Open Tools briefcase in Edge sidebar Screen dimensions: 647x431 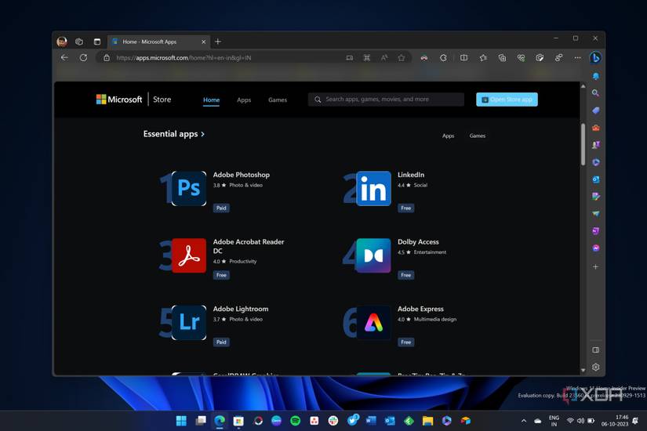tap(595, 128)
